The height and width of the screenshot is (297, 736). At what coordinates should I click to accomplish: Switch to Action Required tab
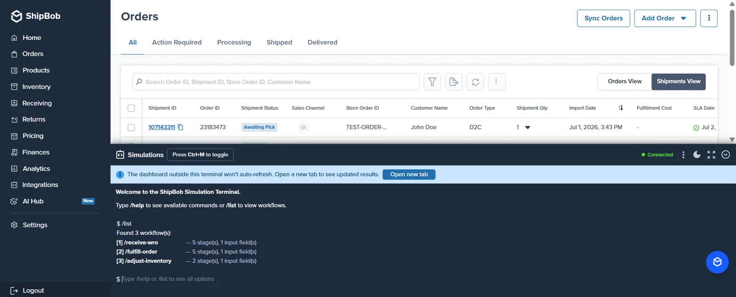click(x=177, y=42)
